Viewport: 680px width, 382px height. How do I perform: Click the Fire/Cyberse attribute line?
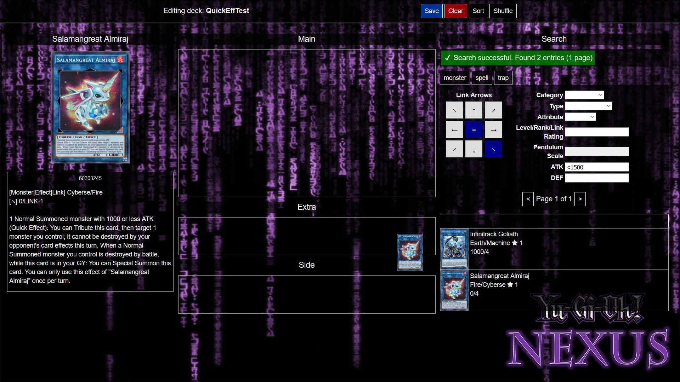[494, 285]
